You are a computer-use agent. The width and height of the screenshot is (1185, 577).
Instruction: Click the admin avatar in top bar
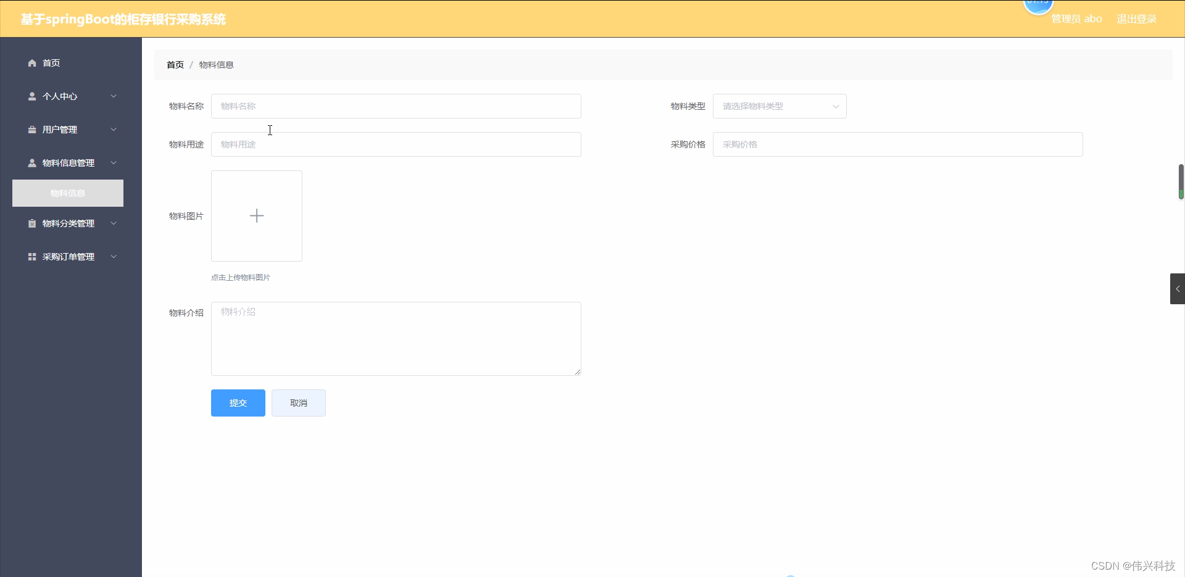1037,7
